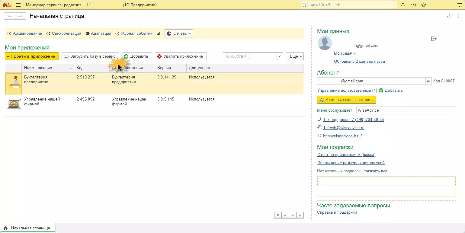The image size is (465, 233).
Task: Sort by the Доступность column header
Action: (x=245, y=68)
